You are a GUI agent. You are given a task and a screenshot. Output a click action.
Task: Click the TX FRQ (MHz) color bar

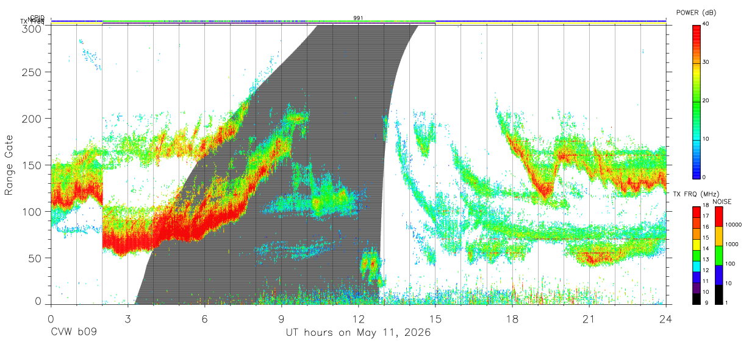coord(697,255)
